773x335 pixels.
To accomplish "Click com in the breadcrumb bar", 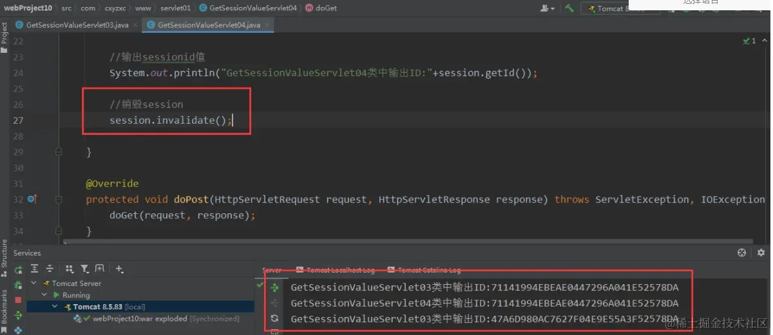I will pyautogui.click(x=88, y=8).
